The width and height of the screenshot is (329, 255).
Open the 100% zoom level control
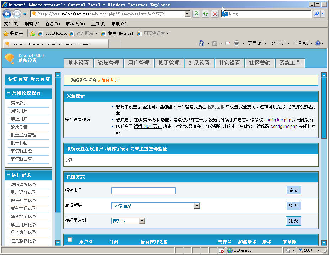[310, 250]
